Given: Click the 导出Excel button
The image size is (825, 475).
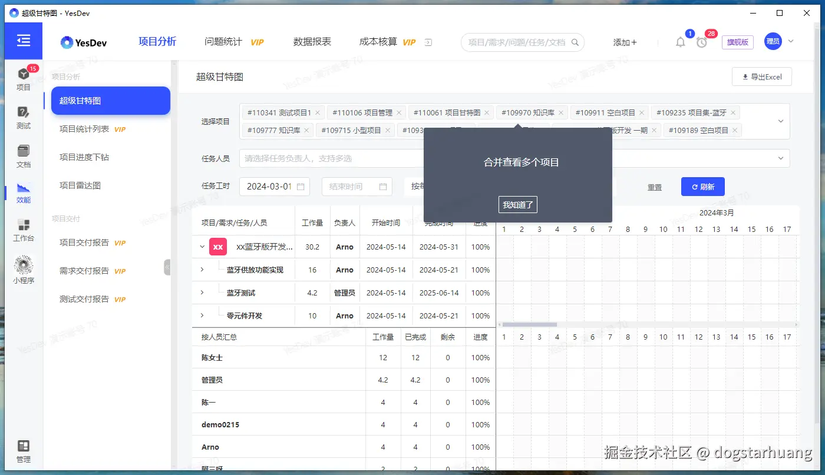Looking at the screenshot, I should (762, 77).
